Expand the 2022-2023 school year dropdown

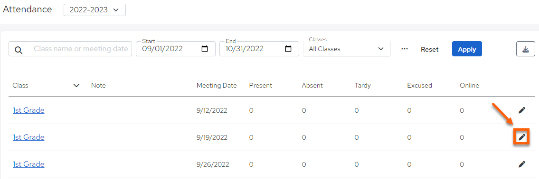pyautogui.click(x=95, y=10)
